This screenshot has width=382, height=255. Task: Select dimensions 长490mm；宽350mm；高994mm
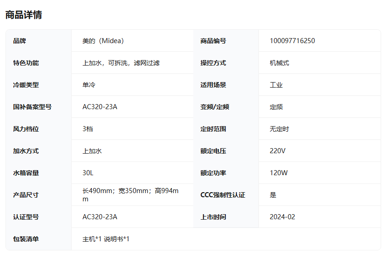tap(130, 195)
